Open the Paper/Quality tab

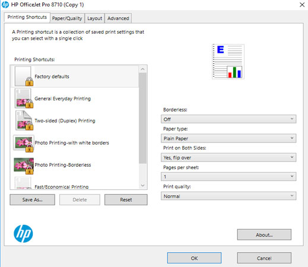67,18
